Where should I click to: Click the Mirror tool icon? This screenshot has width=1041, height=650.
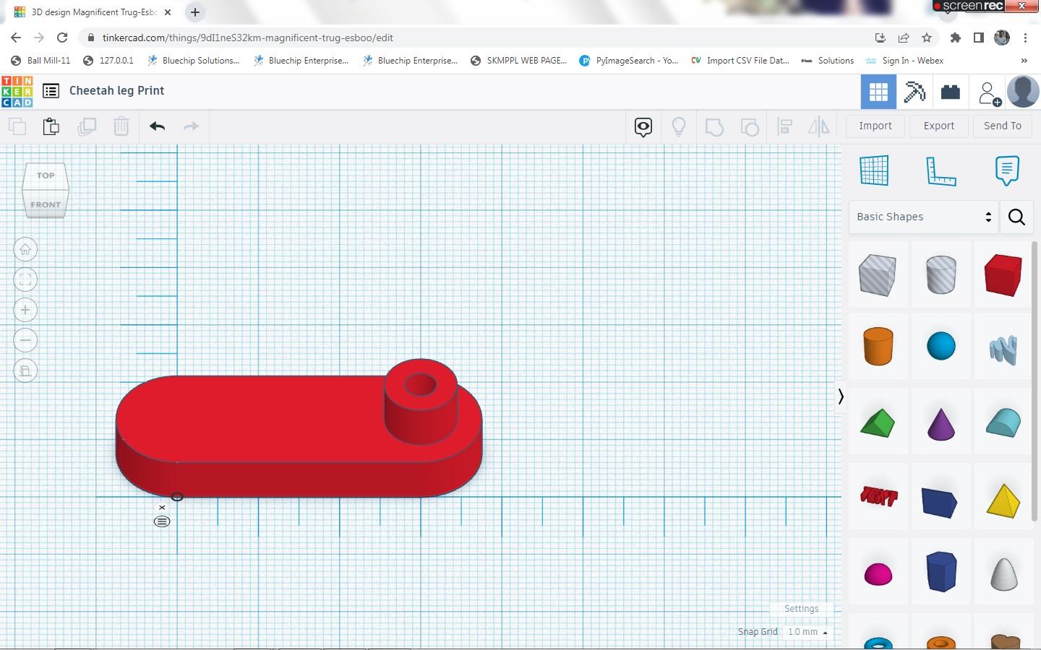point(818,127)
